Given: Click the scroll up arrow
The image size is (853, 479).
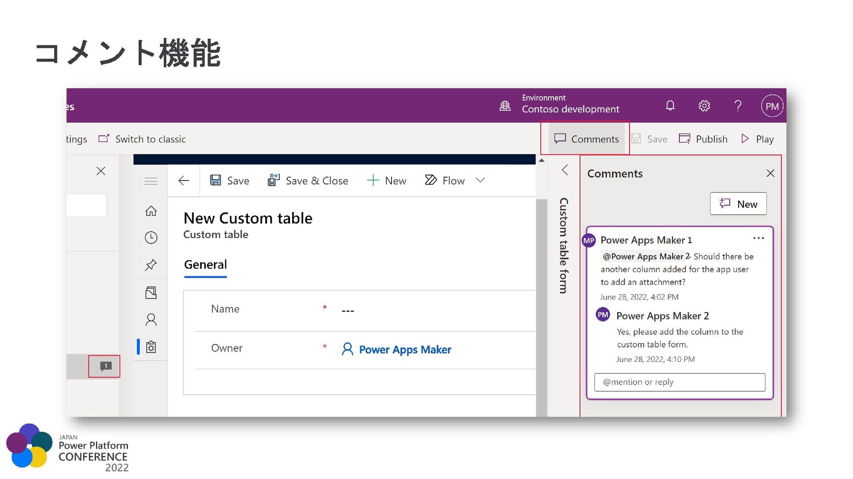Looking at the screenshot, I should (x=542, y=161).
